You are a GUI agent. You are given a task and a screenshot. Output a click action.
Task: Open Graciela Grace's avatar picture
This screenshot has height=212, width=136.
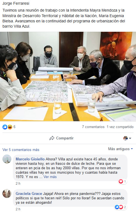tap(7, 194)
